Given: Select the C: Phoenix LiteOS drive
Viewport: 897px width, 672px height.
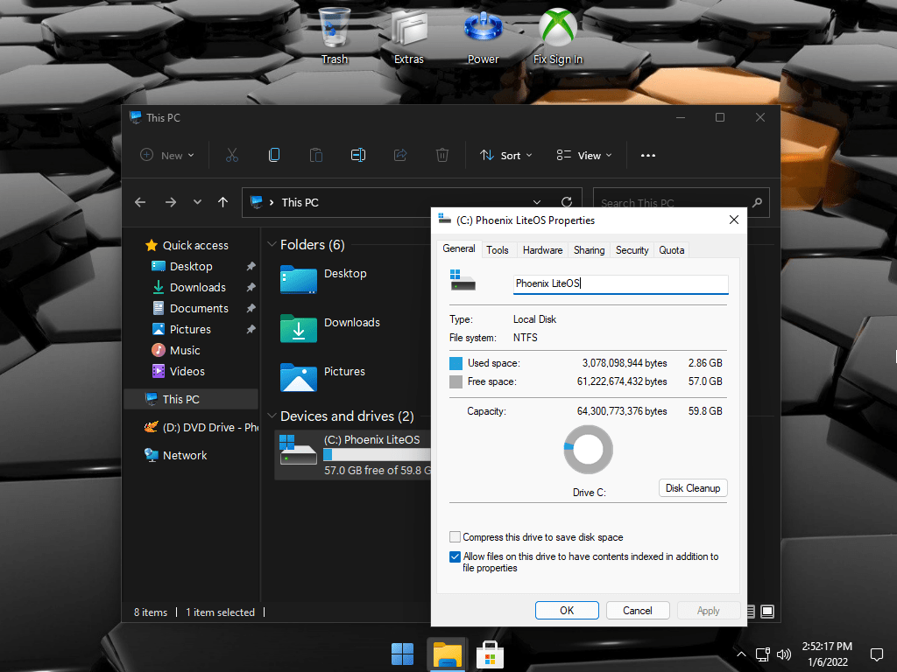Looking at the screenshot, I should tap(353, 455).
